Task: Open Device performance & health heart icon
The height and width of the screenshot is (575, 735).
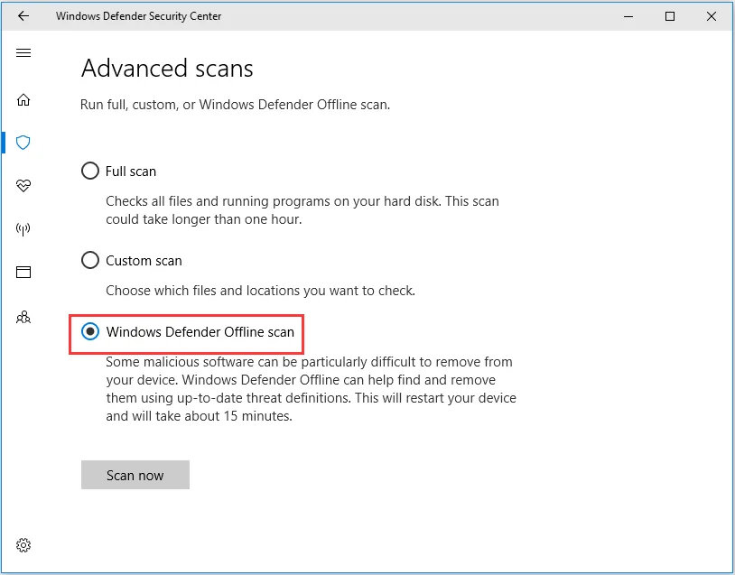Action: coord(23,186)
